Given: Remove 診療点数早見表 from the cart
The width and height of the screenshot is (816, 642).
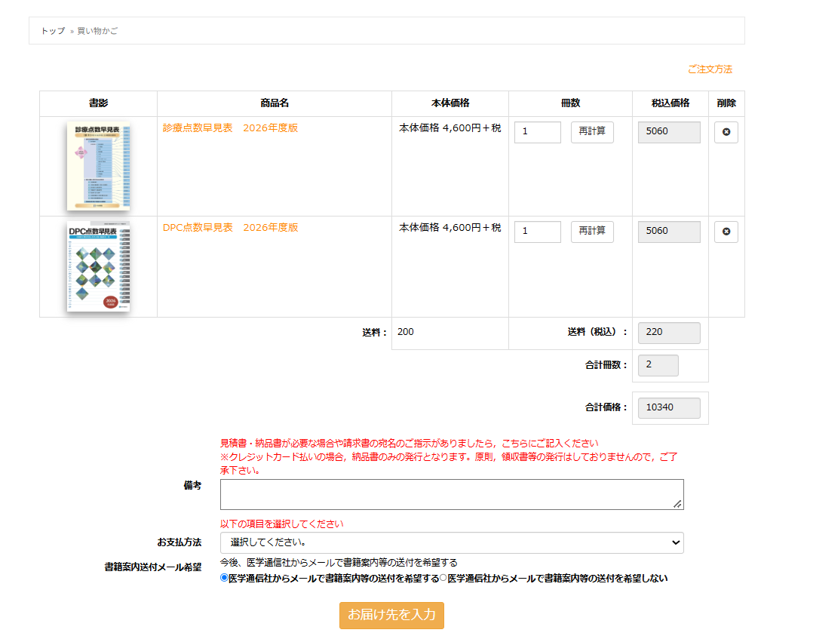Looking at the screenshot, I should click(726, 132).
